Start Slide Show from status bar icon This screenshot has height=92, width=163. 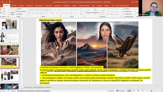coord(143,91)
